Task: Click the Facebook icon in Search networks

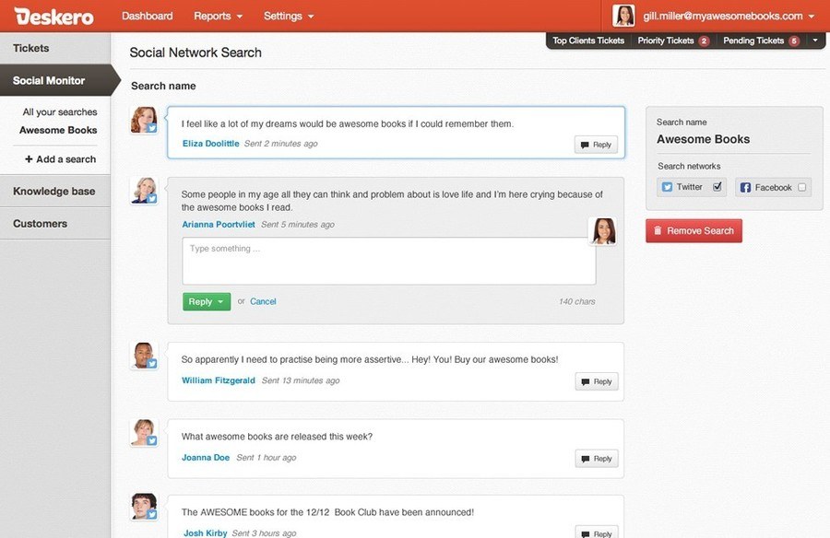Action: [745, 187]
